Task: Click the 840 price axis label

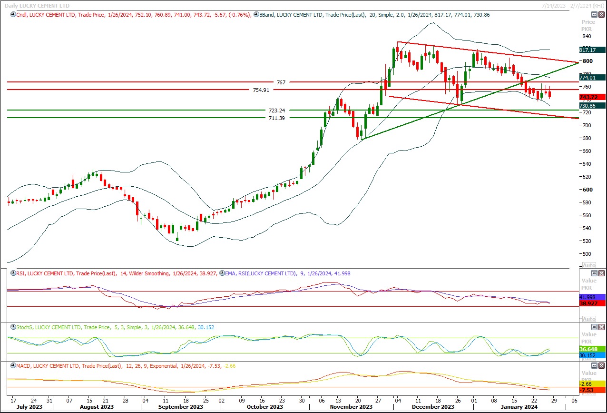Action: 587,36
